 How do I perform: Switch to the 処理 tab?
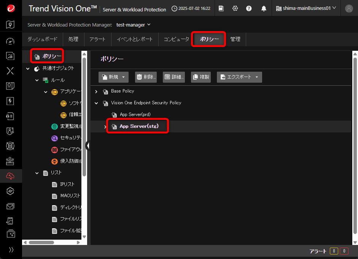[73, 39]
